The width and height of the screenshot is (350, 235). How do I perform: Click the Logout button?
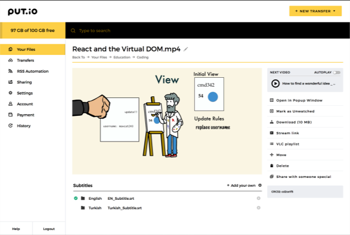[49, 228]
